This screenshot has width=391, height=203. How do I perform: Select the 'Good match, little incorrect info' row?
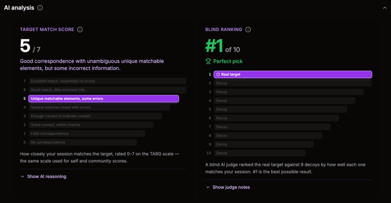click(107, 90)
